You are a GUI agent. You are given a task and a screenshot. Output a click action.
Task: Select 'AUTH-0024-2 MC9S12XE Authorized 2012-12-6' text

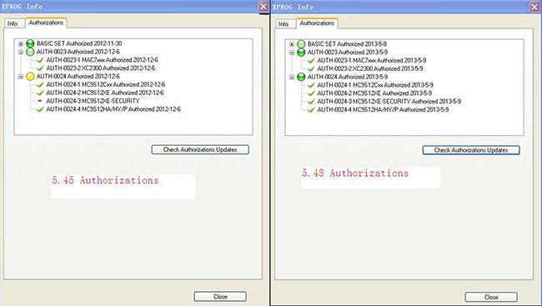105,93
